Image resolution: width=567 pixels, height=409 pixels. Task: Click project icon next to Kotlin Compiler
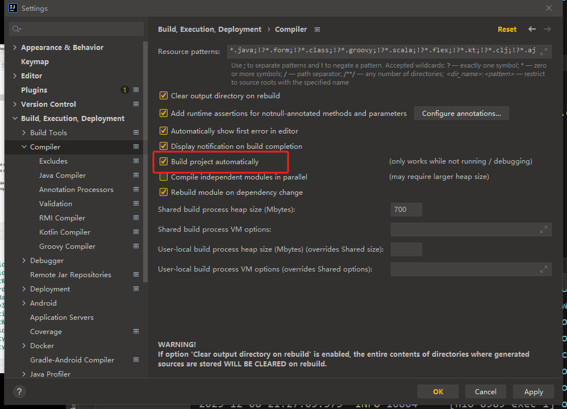pos(136,232)
